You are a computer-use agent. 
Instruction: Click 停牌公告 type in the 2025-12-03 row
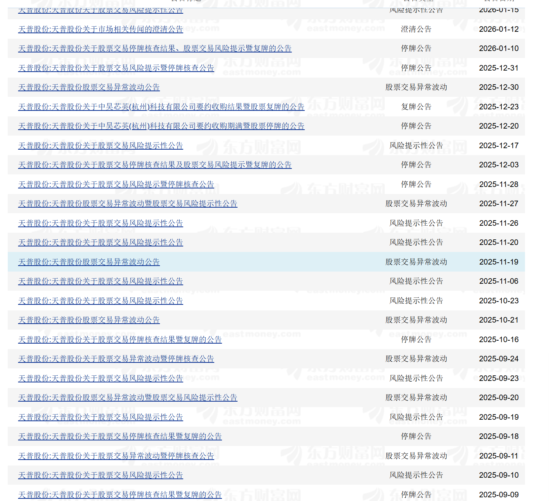(x=416, y=165)
